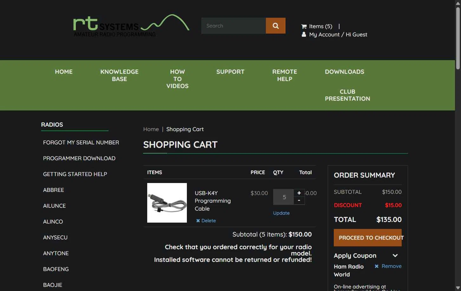461x291 pixels.
Task: Click the Subtotal (5 items) line
Action: [x=272, y=234]
